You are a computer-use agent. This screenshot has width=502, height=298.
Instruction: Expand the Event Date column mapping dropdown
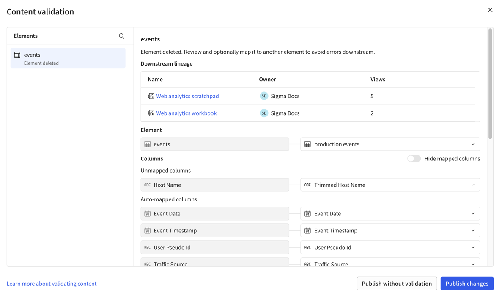[473, 213]
